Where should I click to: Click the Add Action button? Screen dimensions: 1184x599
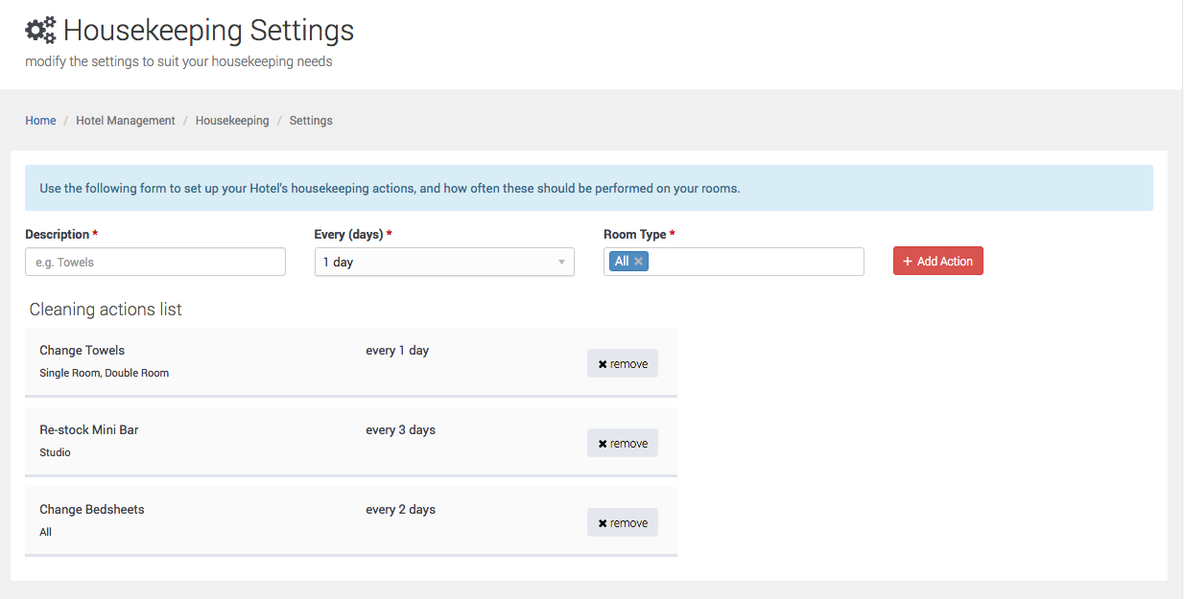pos(938,262)
